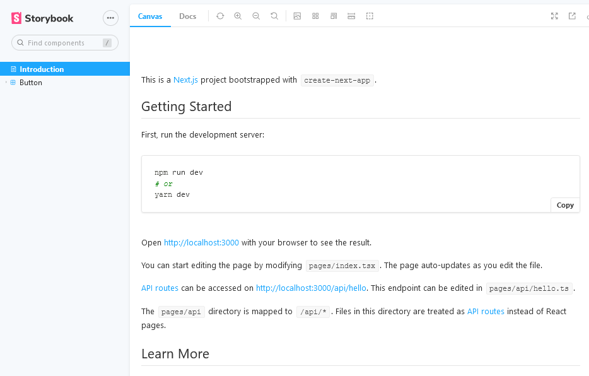Viewport: 589px width, 376px height.
Task: Click the Find components search field
Action: 63,42
